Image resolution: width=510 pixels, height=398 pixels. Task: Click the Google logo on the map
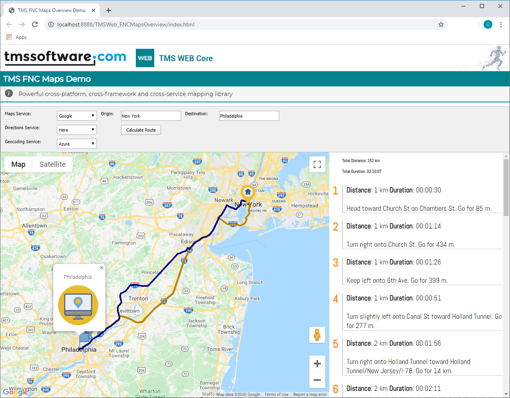pyautogui.click(x=15, y=392)
